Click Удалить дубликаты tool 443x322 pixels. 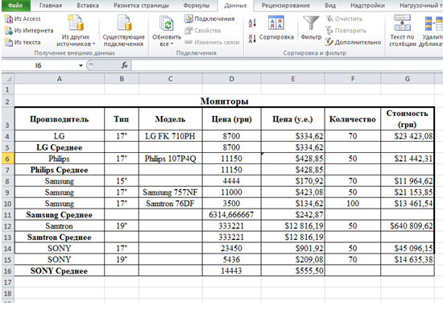click(x=431, y=31)
